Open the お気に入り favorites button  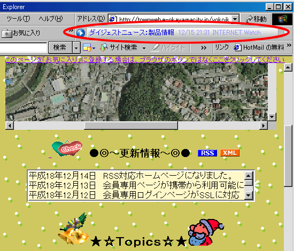tap(21, 33)
